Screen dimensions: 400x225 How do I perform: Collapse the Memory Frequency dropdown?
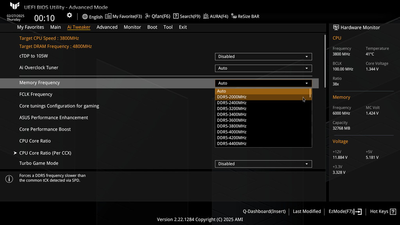click(x=263, y=83)
